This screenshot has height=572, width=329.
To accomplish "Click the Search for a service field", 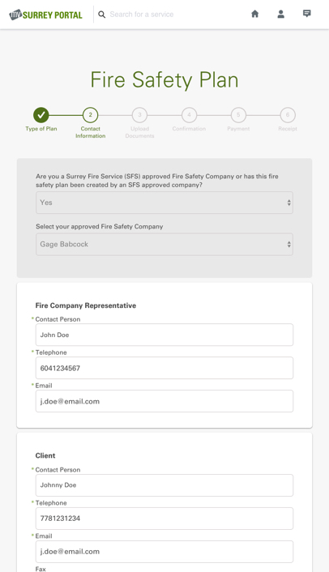I will pos(172,15).
